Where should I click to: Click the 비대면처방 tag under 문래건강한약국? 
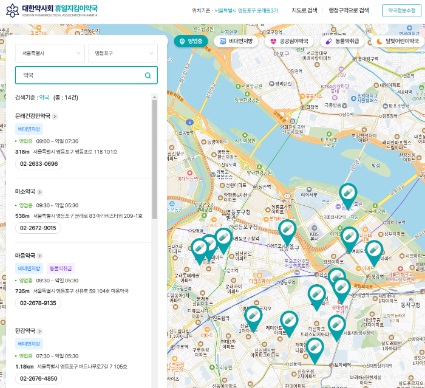coord(29,129)
